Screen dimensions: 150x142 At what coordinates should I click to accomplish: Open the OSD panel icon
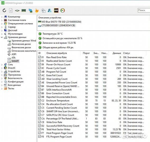click(56, 10)
